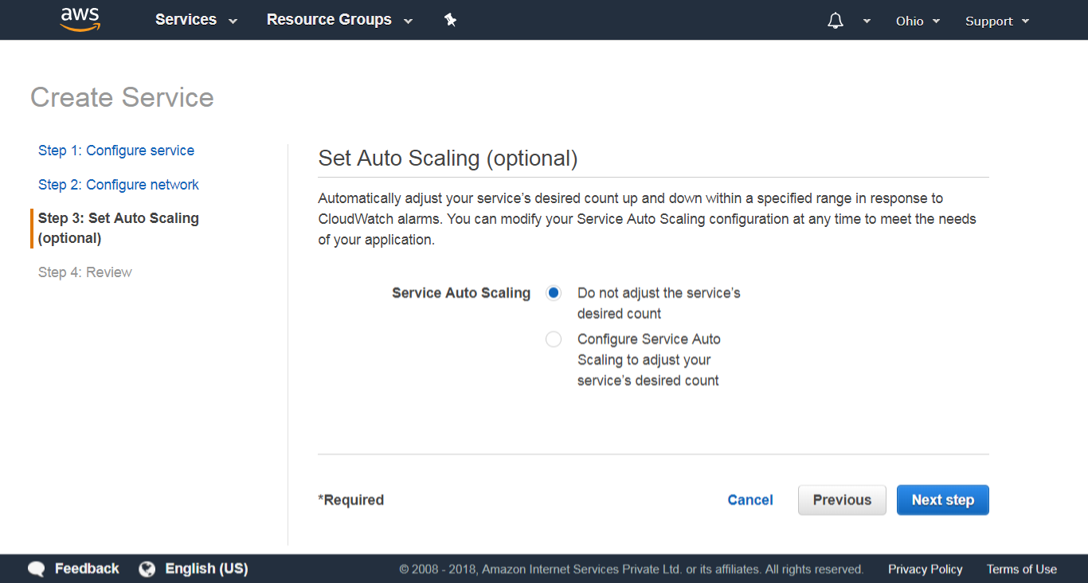Open the Support dropdown menu
This screenshot has height=583, width=1088.
(x=997, y=22)
